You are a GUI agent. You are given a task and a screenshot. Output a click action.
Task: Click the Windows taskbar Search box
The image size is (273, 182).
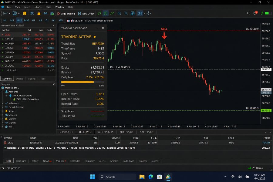tap(117, 177)
